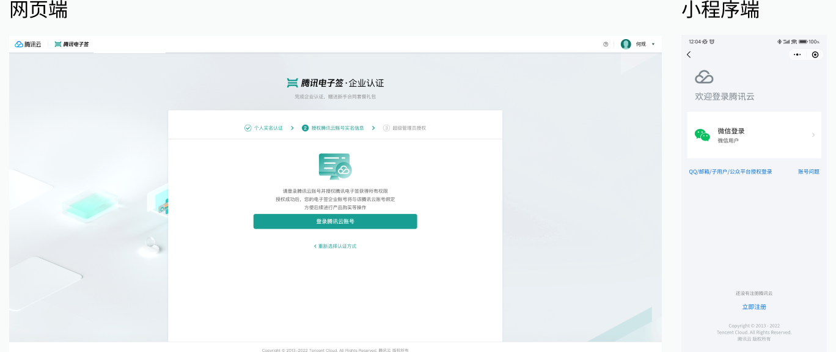Click the 完成企业认证 subtitle text
Screen dimensions: 836x352
(x=335, y=97)
